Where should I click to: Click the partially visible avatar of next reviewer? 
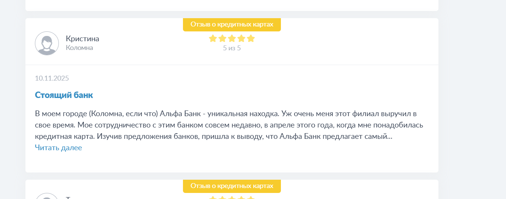(x=47, y=196)
